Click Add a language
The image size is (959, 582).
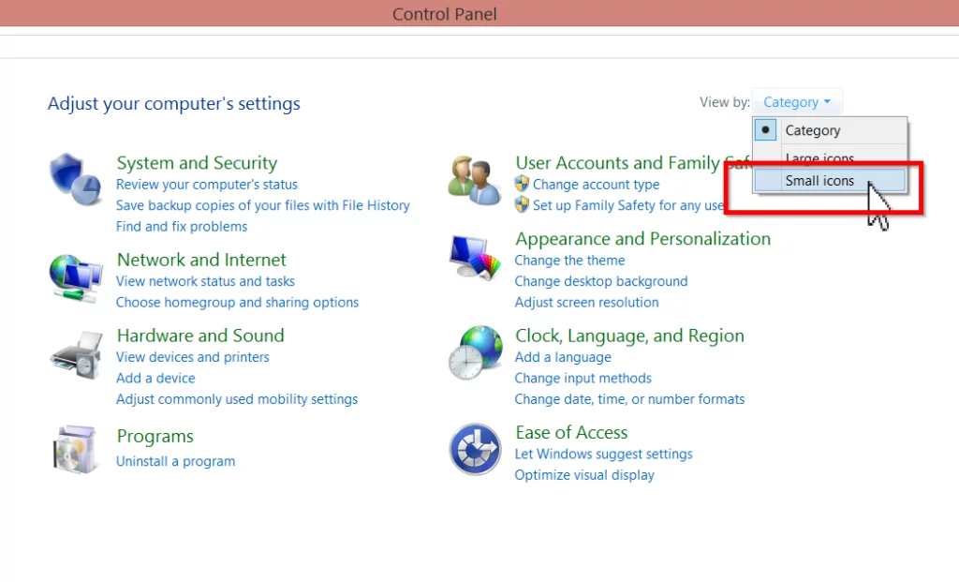coord(563,357)
